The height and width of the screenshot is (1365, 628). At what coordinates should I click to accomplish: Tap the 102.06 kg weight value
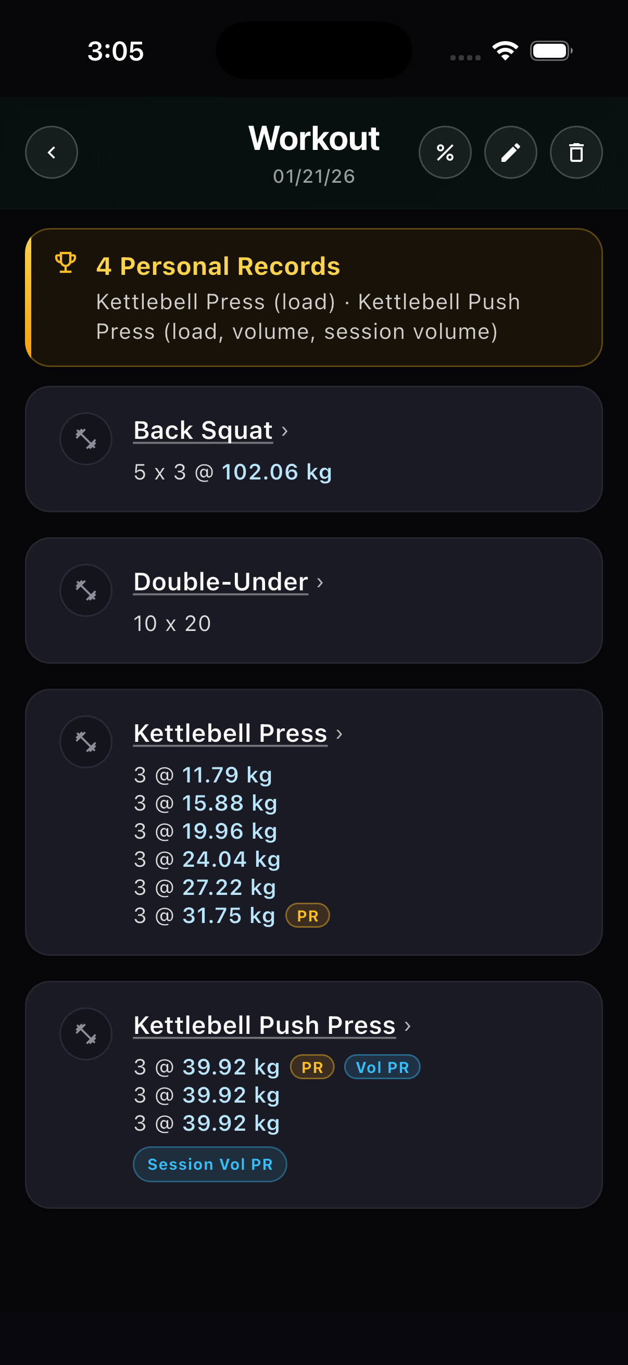tap(277, 472)
